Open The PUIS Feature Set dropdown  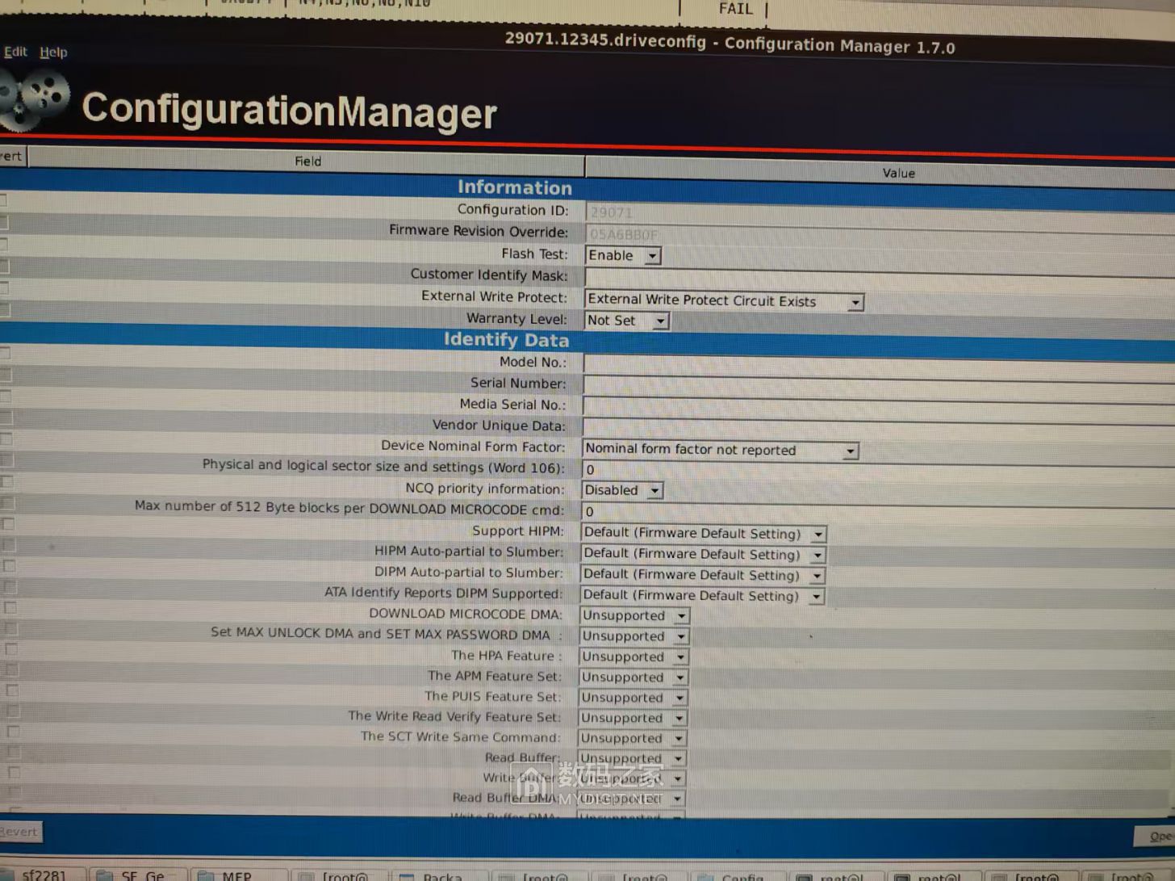[633, 698]
